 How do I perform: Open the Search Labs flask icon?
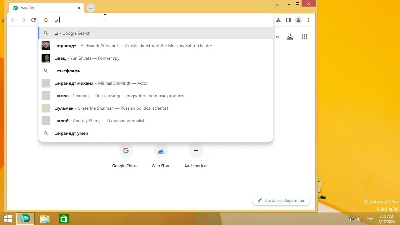(x=290, y=37)
